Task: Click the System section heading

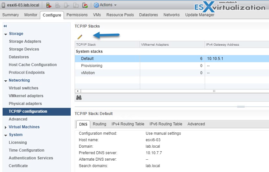Action: coord(16,135)
